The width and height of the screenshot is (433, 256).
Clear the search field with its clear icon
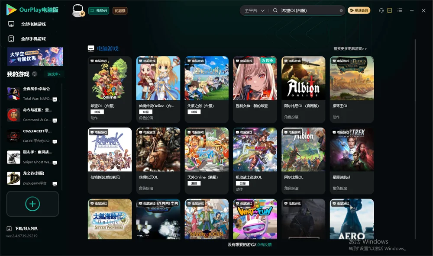(x=341, y=10)
